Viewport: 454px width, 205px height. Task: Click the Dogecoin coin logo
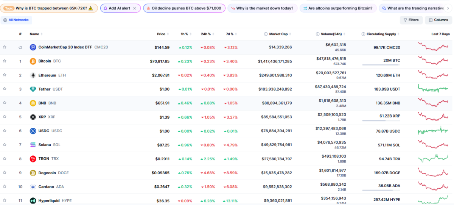tap(33, 173)
